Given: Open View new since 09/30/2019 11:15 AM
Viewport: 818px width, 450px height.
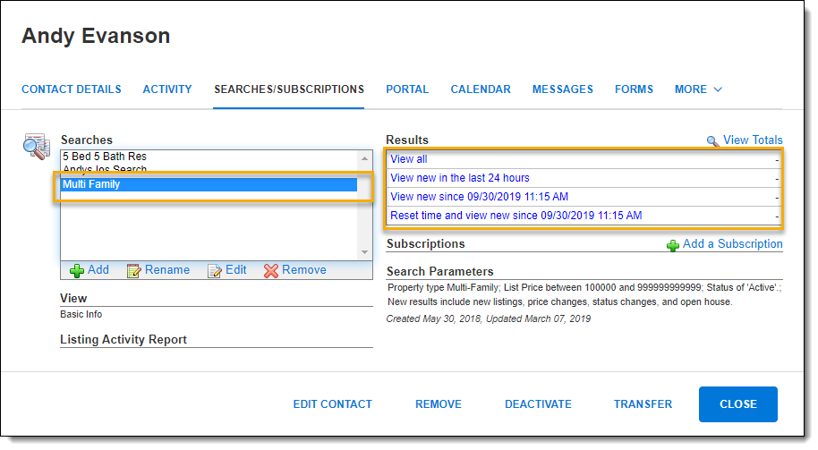Looking at the screenshot, I should tap(480, 197).
